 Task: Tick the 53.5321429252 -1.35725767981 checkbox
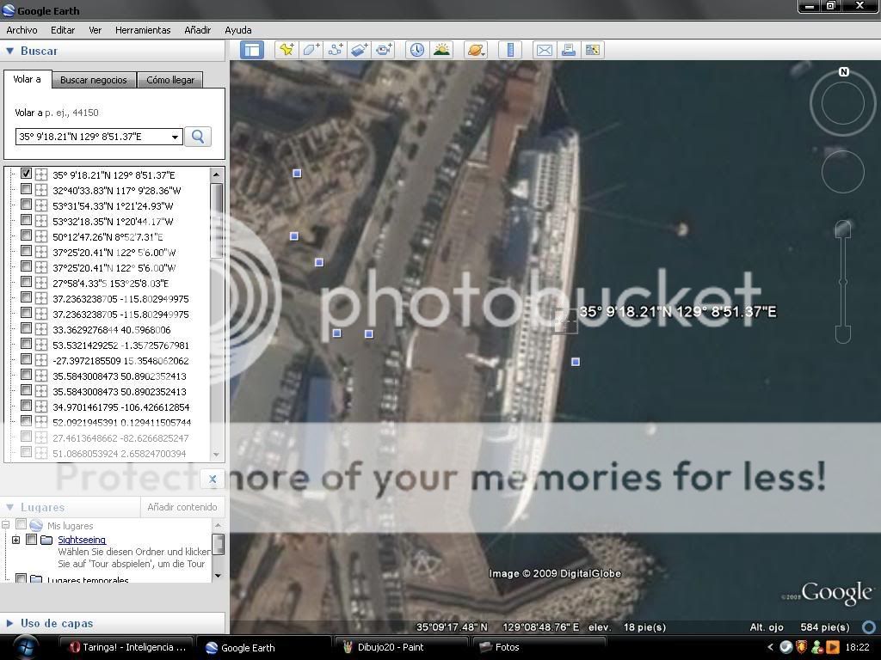click(x=26, y=344)
